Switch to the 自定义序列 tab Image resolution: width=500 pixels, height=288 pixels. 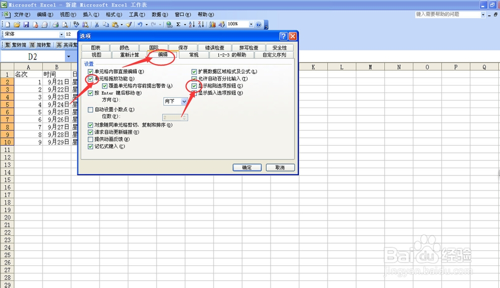click(274, 55)
